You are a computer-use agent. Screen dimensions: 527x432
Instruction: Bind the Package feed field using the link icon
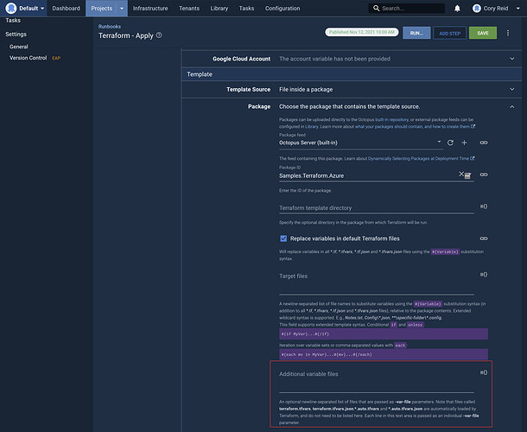pos(484,142)
